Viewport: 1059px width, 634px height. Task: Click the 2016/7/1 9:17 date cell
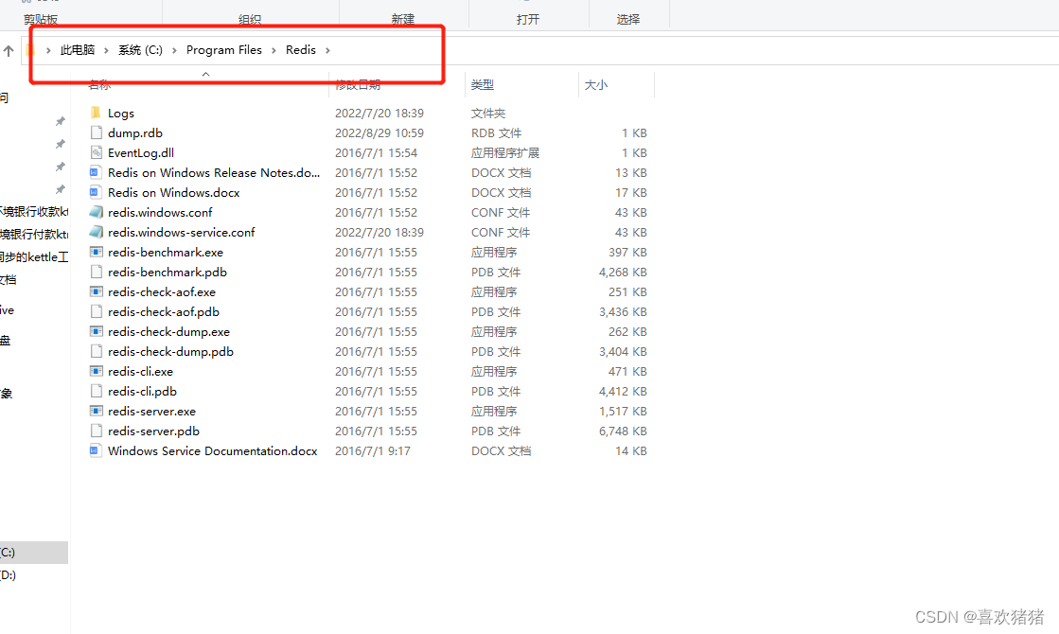point(373,450)
